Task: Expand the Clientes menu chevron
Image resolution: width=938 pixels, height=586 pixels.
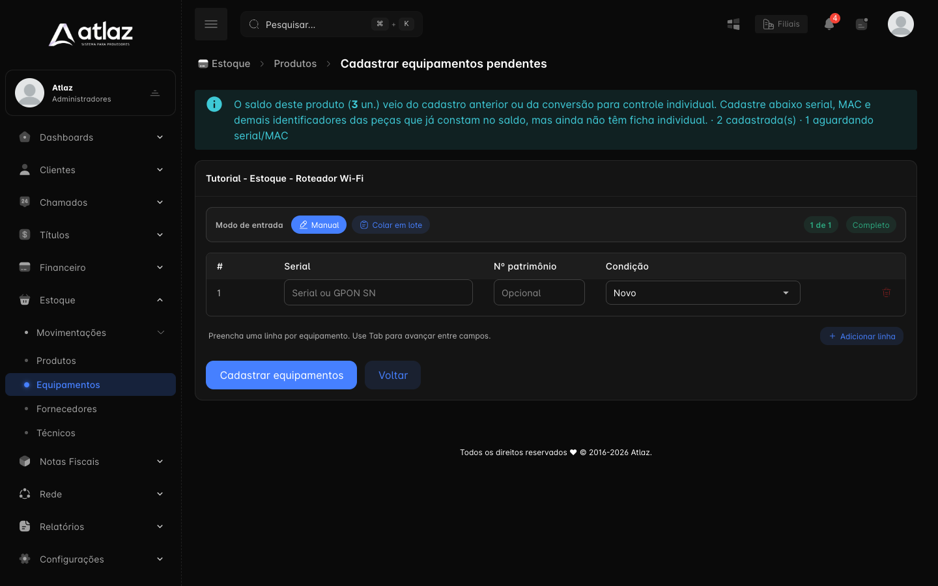Action: pyautogui.click(x=160, y=169)
